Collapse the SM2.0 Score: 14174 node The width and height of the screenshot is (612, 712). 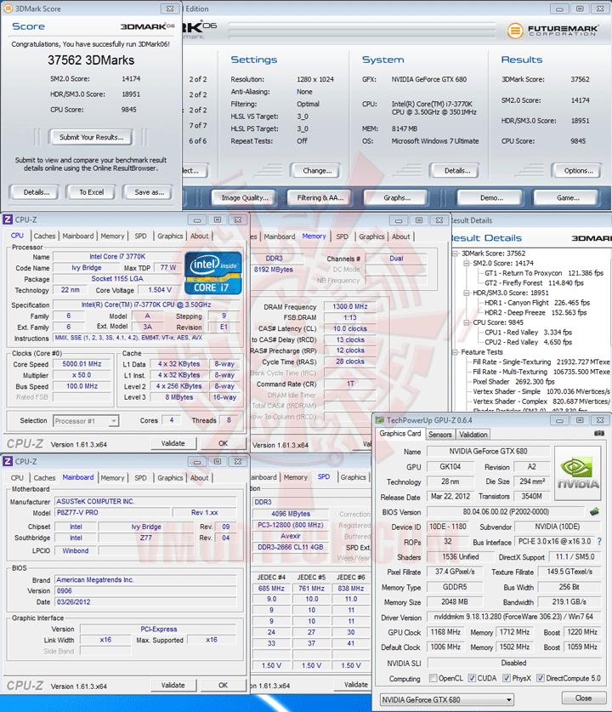tap(467, 264)
